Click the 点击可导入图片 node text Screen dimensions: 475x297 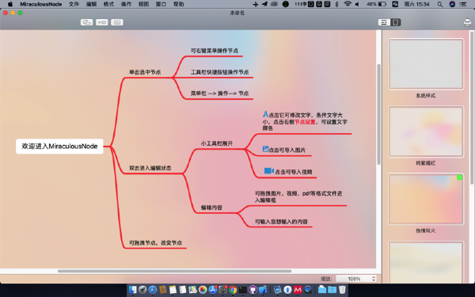click(x=287, y=150)
